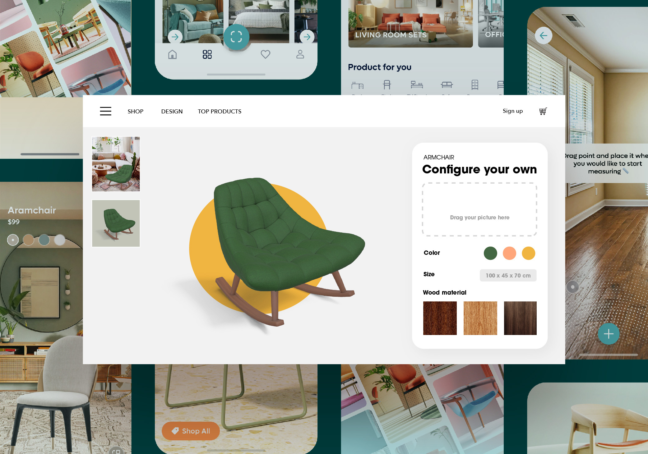This screenshot has width=648, height=454.
Task: Select the green color swatch
Action: (x=490, y=253)
